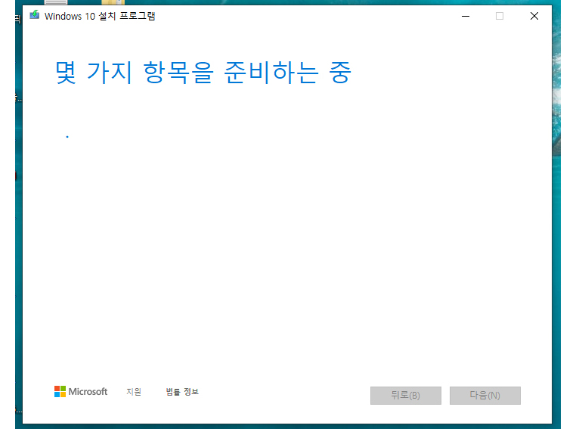The image size is (579, 438).
Task: Click the 다음(N) next button
Action: (x=485, y=396)
